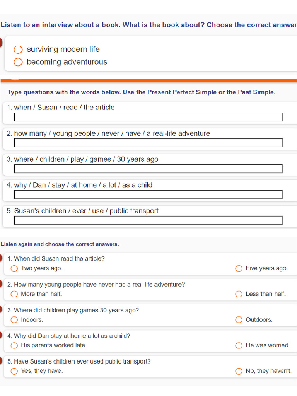This screenshot has width=297, height=396.
Task: Click input for 'Susan's children / ever / use'
Action: coord(148,220)
